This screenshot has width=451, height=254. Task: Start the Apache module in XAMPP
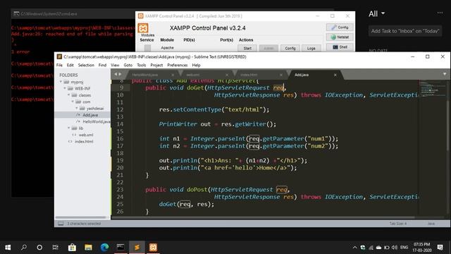click(x=247, y=49)
